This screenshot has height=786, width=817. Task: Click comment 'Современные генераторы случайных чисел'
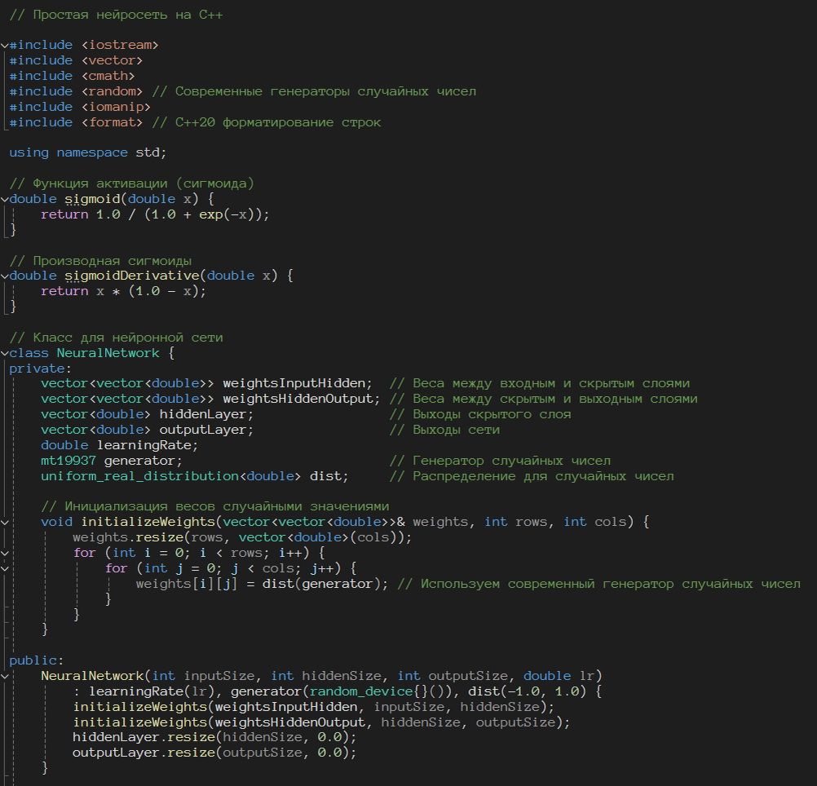(325, 91)
